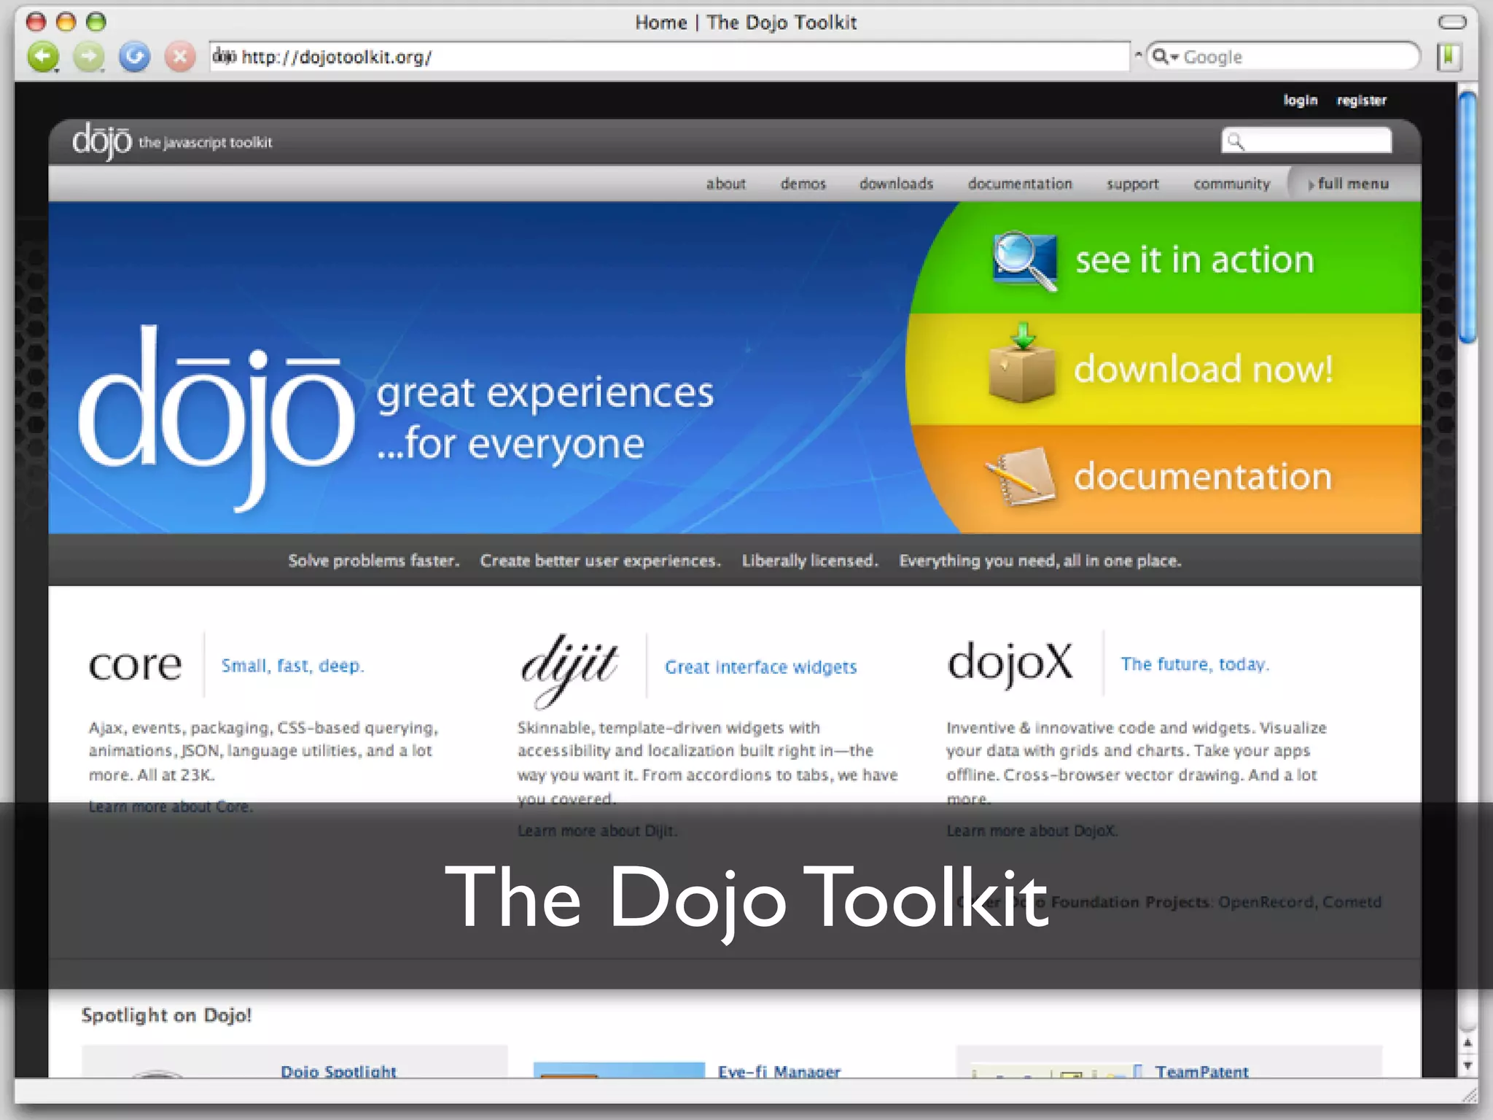Click the Dojo Spotlight link

[x=338, y=1071]
